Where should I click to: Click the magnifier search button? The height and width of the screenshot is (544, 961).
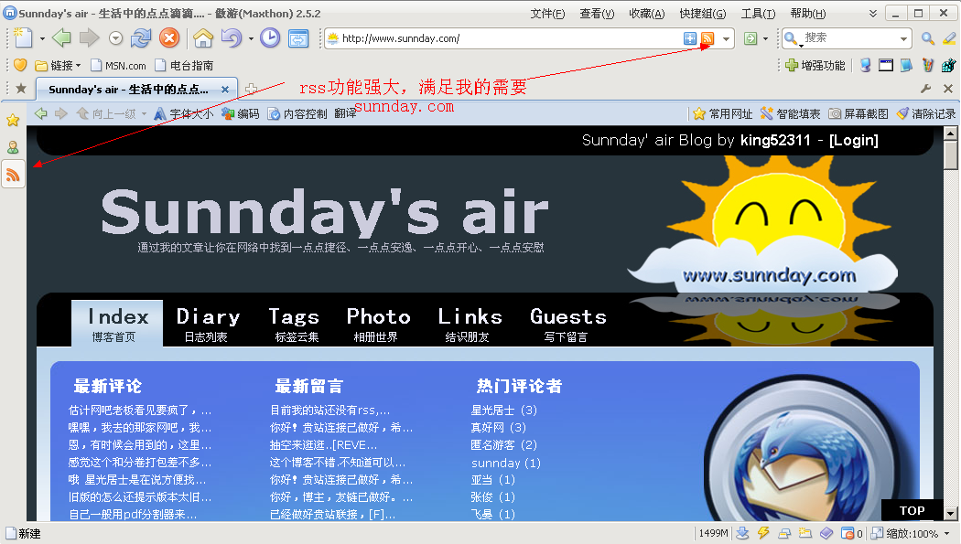click(x=928, y=38)
